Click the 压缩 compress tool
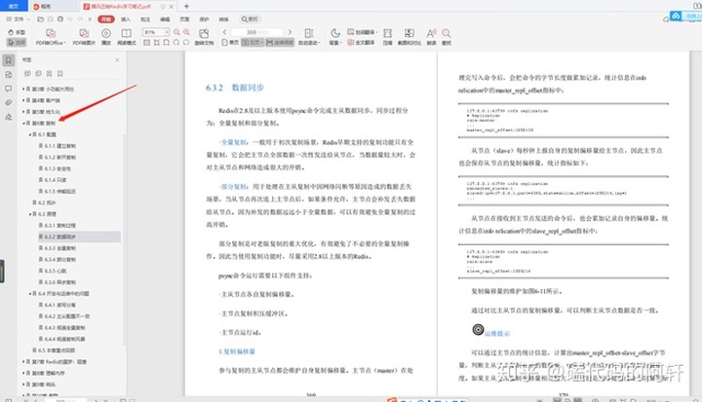Screen dimensions: 702x402 click(x=388, y=37)
